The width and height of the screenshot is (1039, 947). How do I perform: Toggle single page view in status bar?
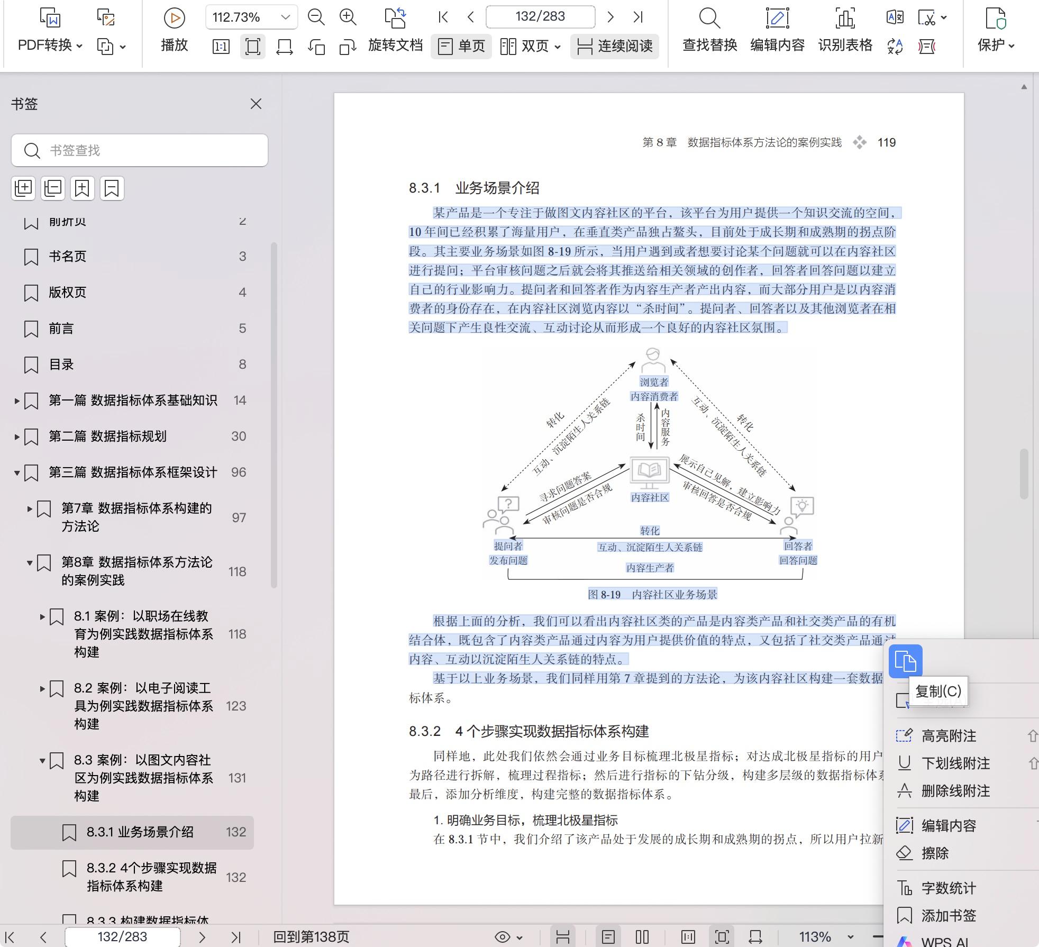[608, 937]
